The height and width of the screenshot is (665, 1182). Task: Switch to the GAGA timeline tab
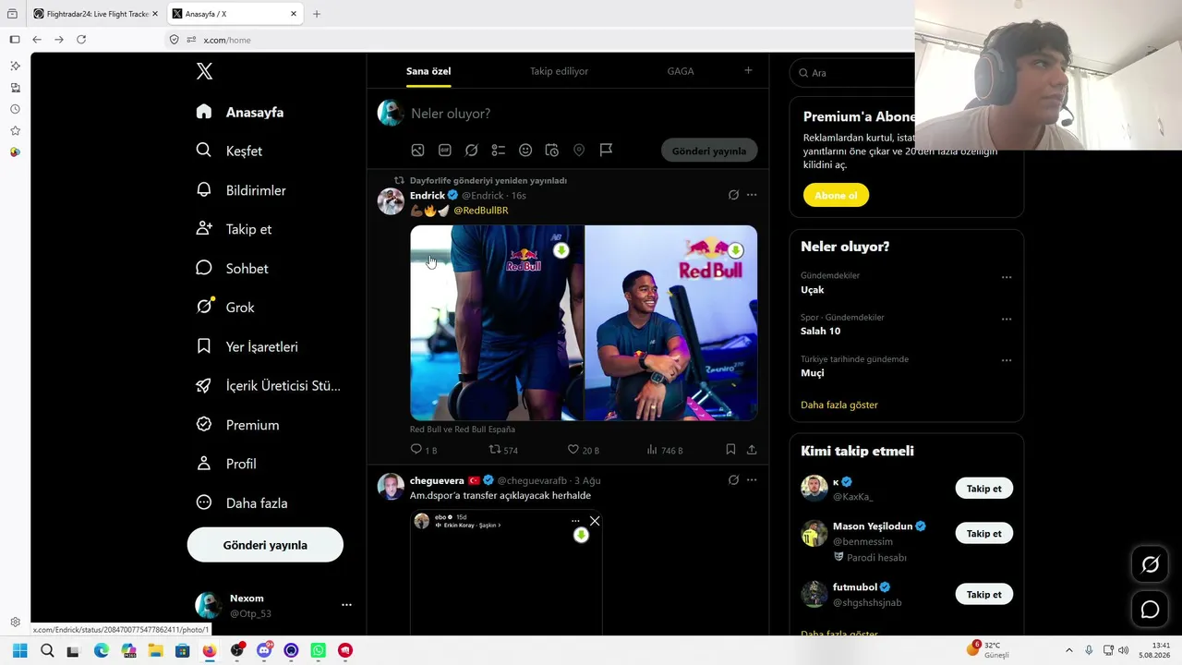click(681, 71)
